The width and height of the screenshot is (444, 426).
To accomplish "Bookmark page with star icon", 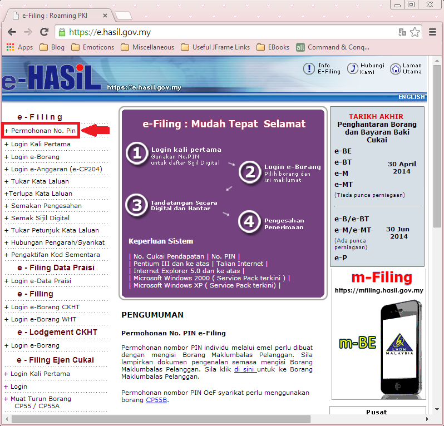I will coord(415,32).
